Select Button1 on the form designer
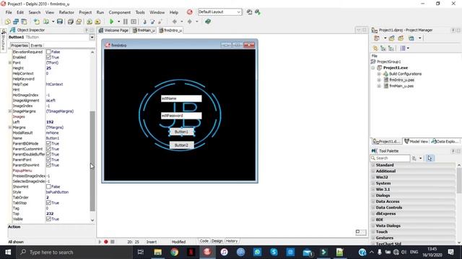 coord(181,132)
